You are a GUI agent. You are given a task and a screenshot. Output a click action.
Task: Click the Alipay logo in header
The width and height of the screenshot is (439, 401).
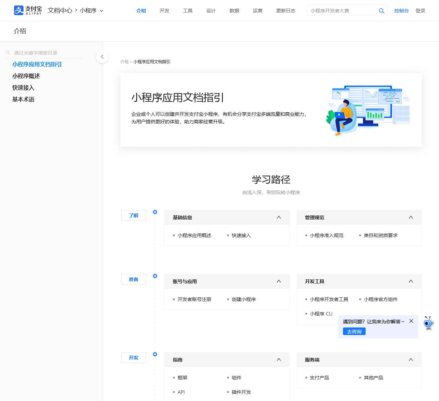[27, 10]
